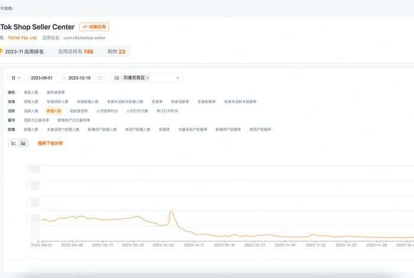414x278 pixels.
Task: Select the 新增用户卸载人数 metric
Action: coord(102,130)
